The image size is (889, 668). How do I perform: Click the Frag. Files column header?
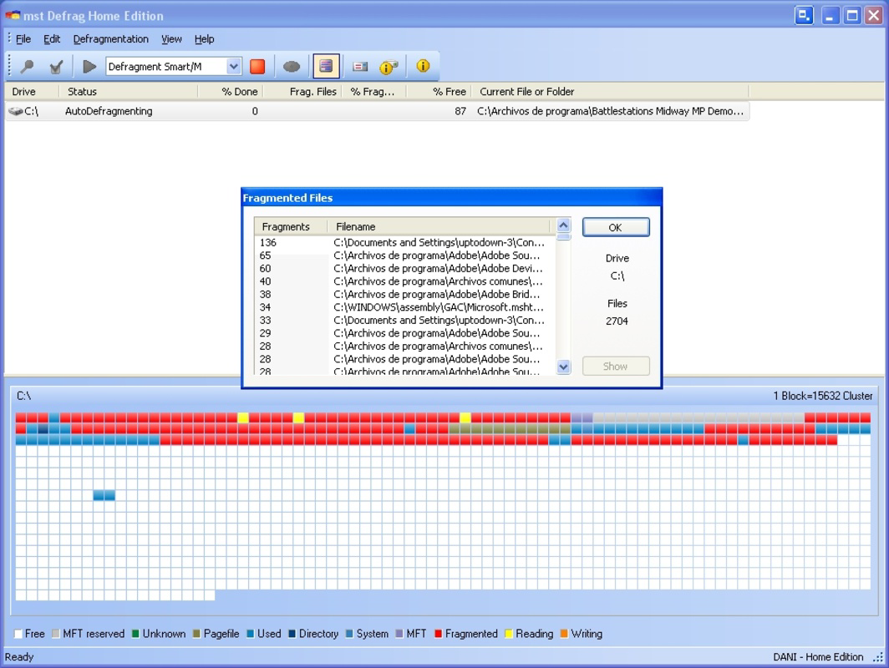tap(302, 92)
